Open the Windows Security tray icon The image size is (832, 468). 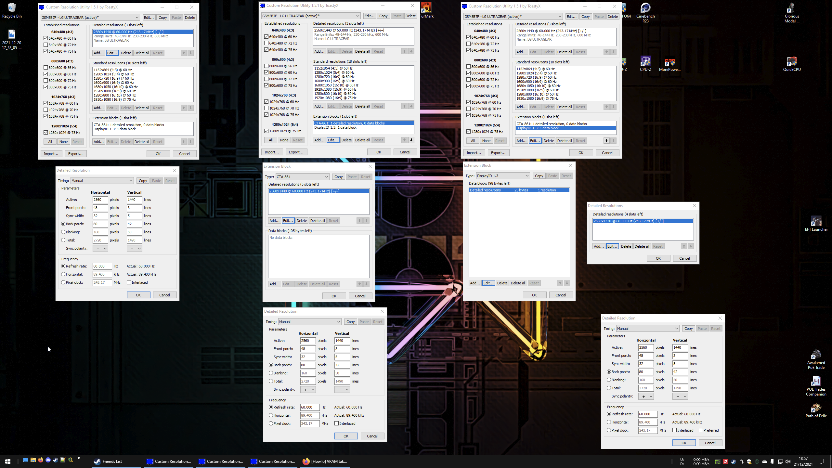pos(749,461)
